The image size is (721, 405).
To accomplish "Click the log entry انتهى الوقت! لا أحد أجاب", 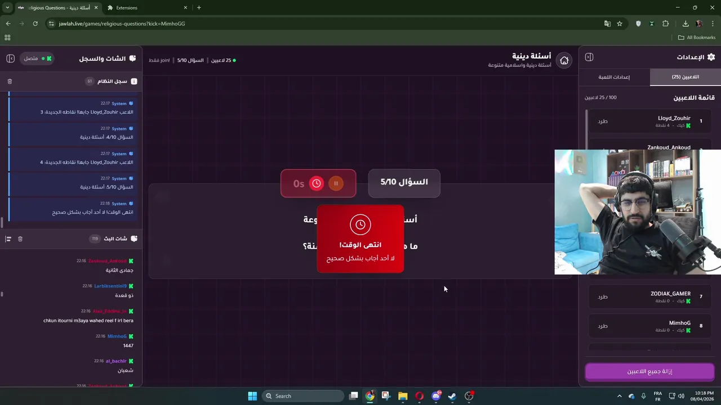I will tap(73, 208).
